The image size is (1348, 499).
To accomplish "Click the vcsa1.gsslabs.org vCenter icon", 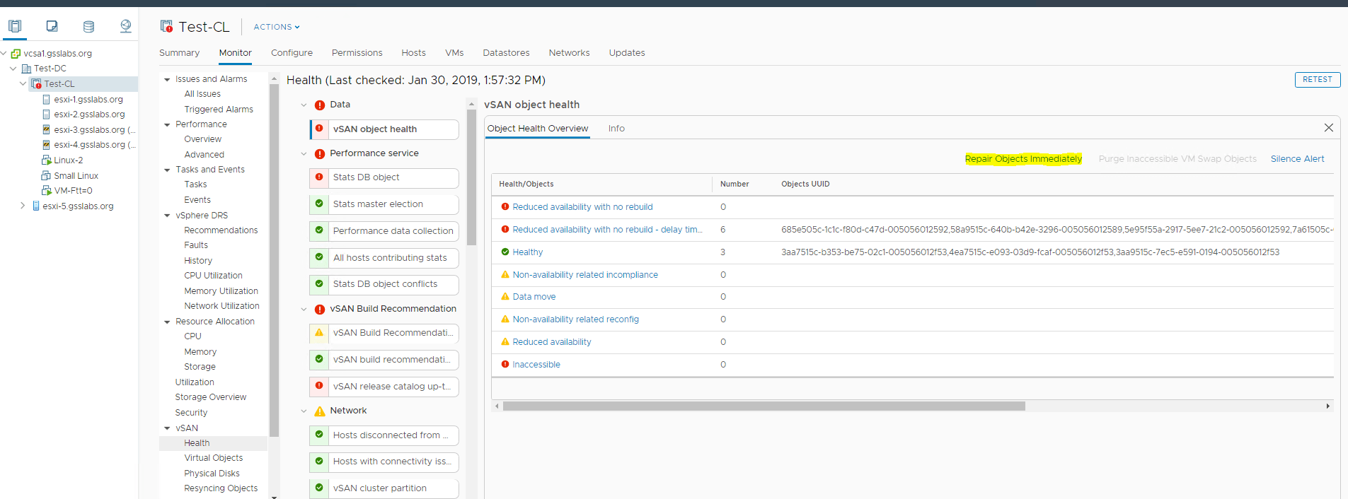I will [16, 54].
